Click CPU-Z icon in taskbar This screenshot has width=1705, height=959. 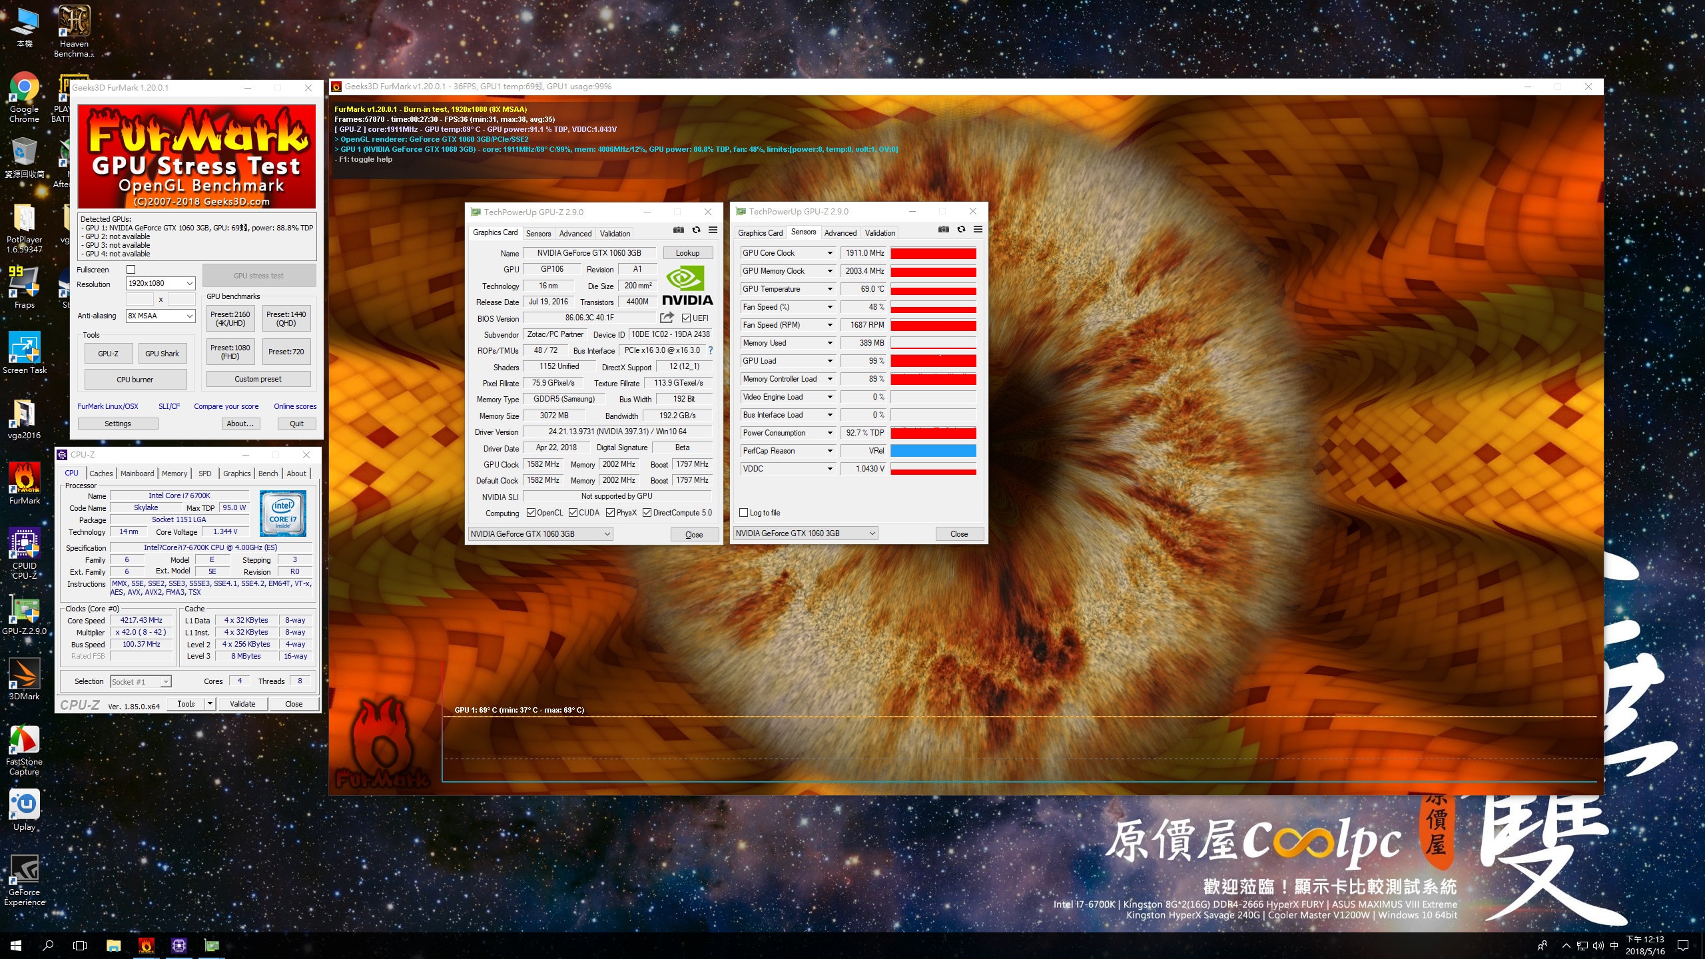178,945
